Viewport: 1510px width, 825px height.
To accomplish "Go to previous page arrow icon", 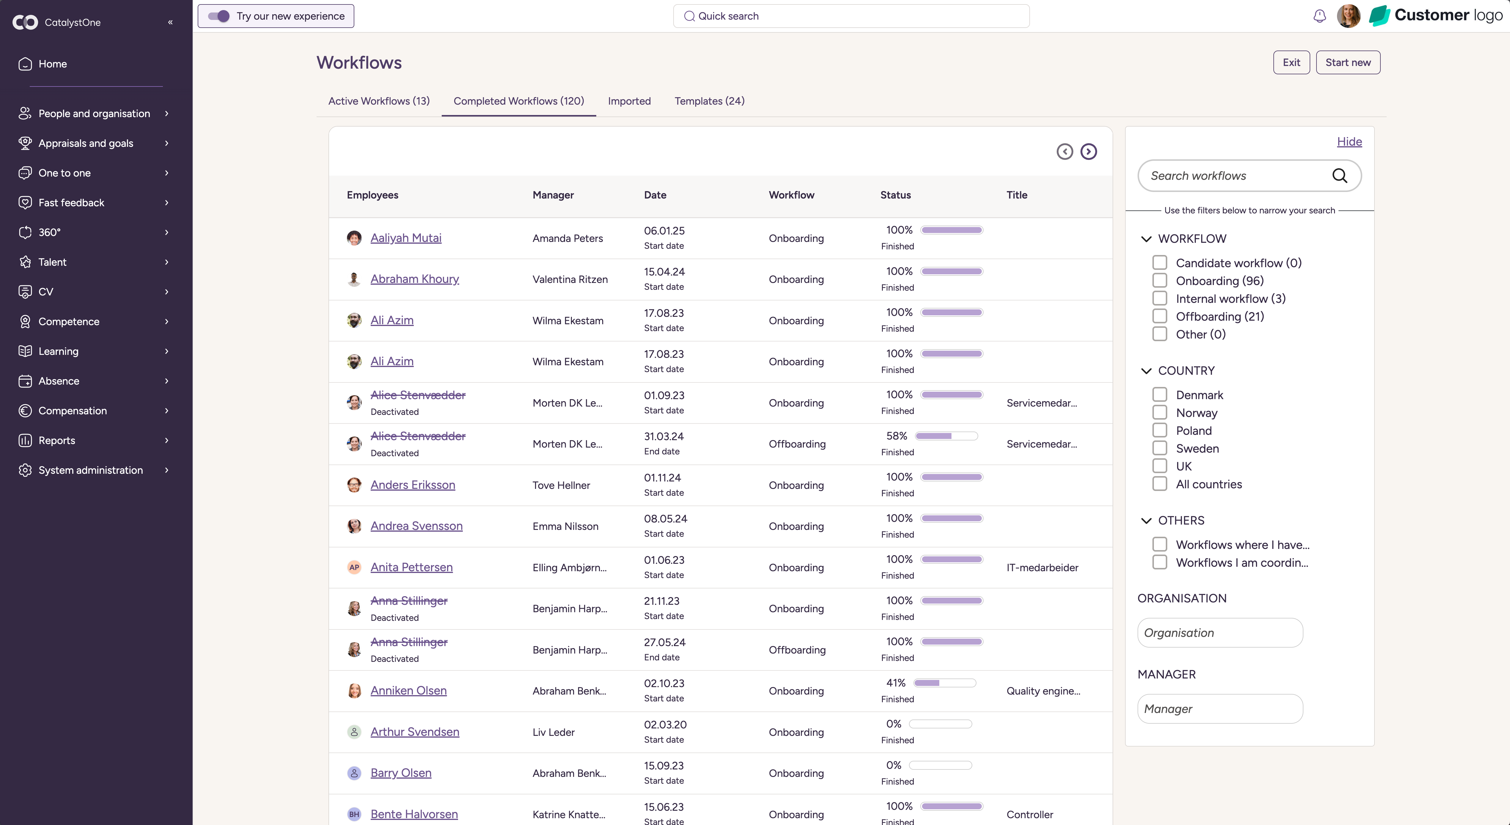I will (1064, 152).
